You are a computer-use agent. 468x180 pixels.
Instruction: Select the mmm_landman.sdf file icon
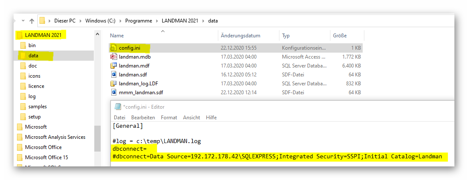(x=114, y=92)
